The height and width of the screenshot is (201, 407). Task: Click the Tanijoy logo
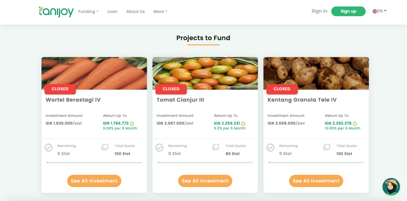56,11
